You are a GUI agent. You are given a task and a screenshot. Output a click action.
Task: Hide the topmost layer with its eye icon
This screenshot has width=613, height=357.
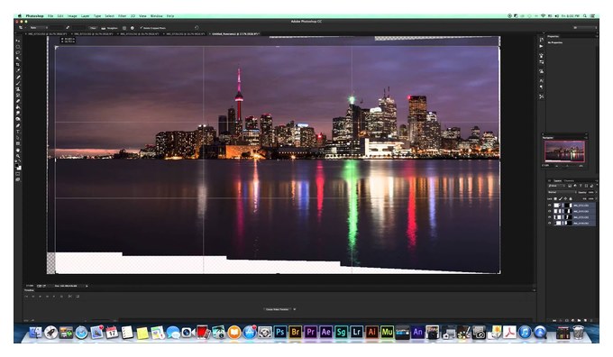click(x=549, y=206)
